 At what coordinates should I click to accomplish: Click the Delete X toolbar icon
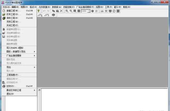(61, 11)
